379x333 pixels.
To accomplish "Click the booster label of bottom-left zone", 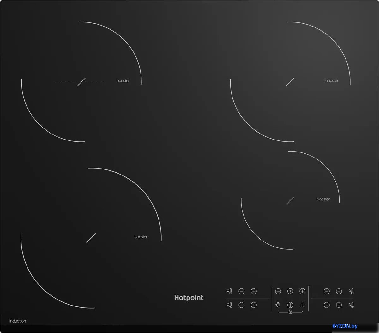I will [x=141, y=237].
